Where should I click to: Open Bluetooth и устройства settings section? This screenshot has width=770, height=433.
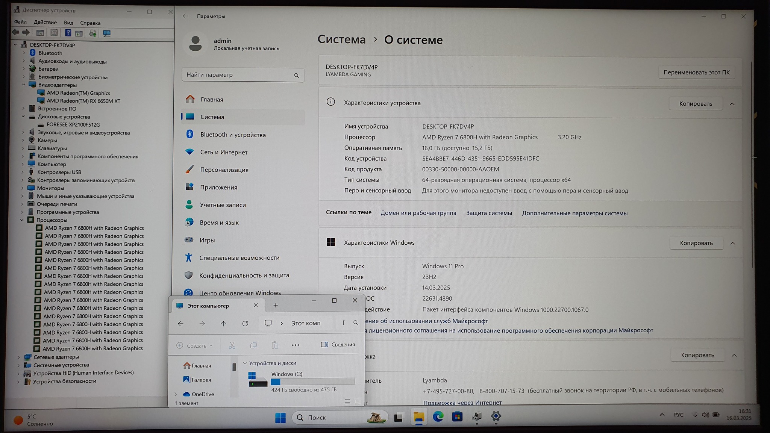click(233, 135)
